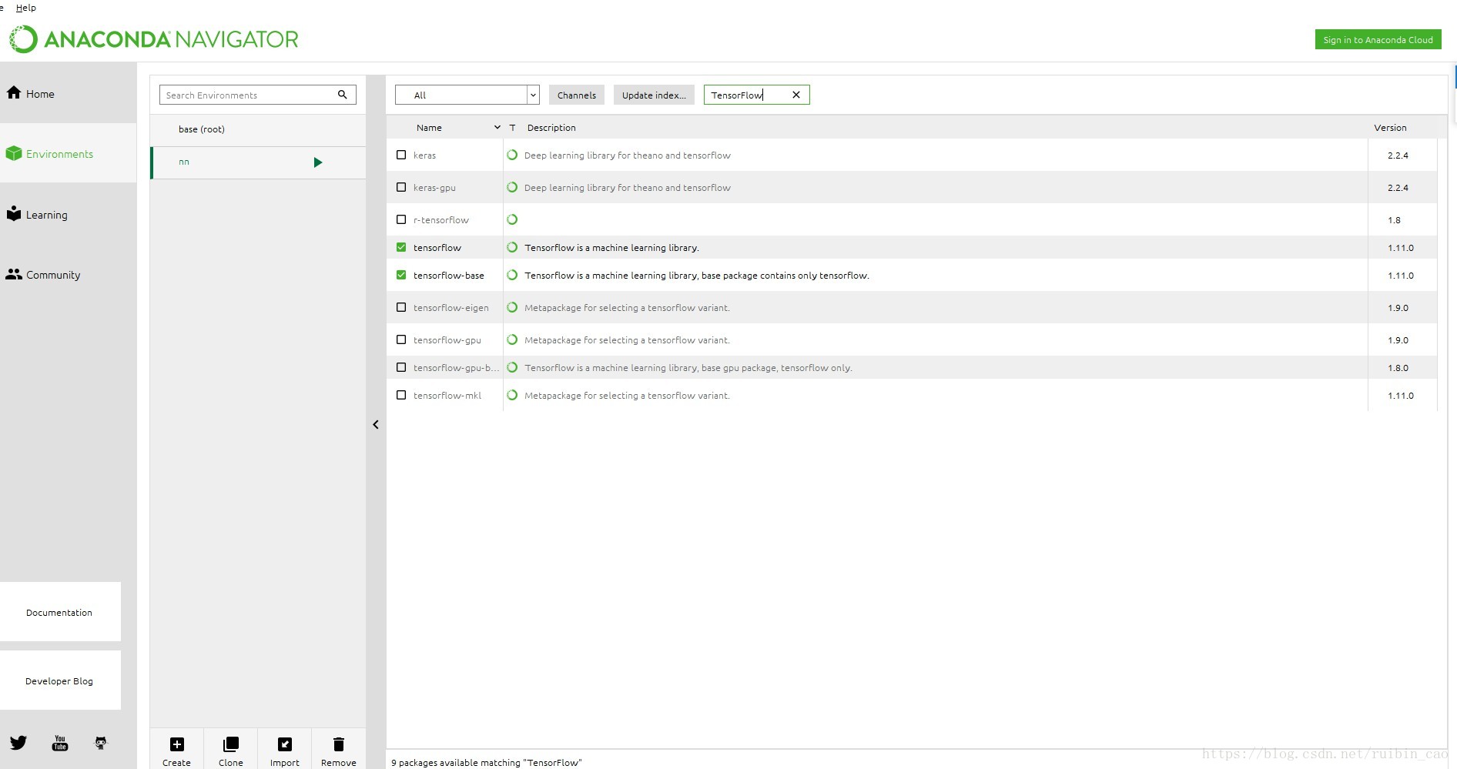Screen dimensions: 1457x769
Task: Click version 1.8.0 in tensorflow-gpu-b... row
Action: point(1398,368)
